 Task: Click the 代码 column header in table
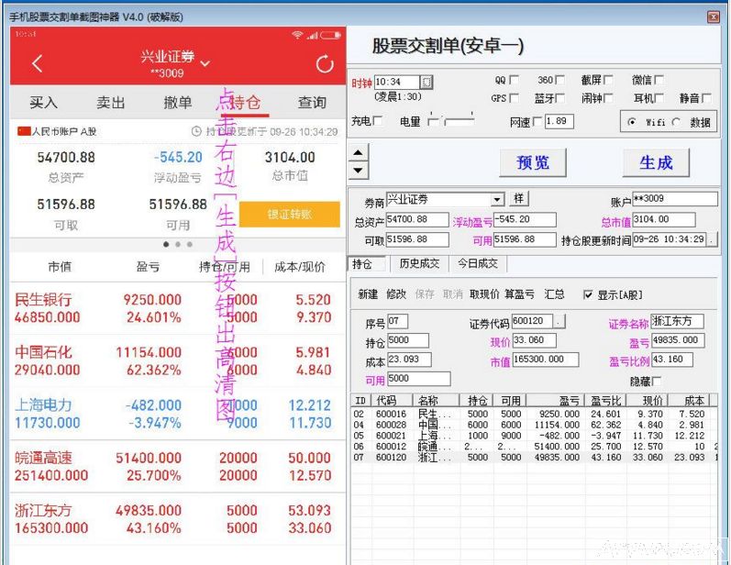coord(392,401)
